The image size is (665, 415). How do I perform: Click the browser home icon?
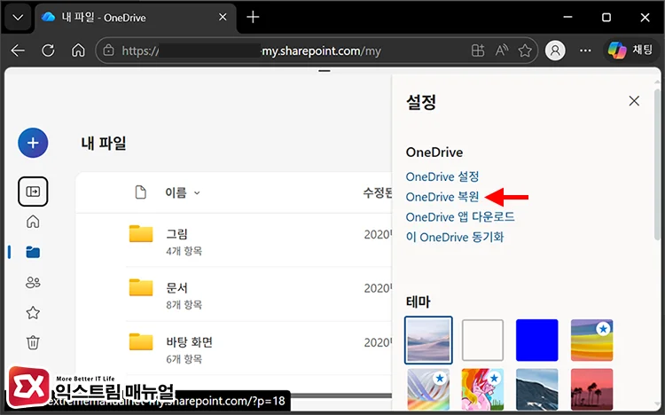(x=78, y=51)
